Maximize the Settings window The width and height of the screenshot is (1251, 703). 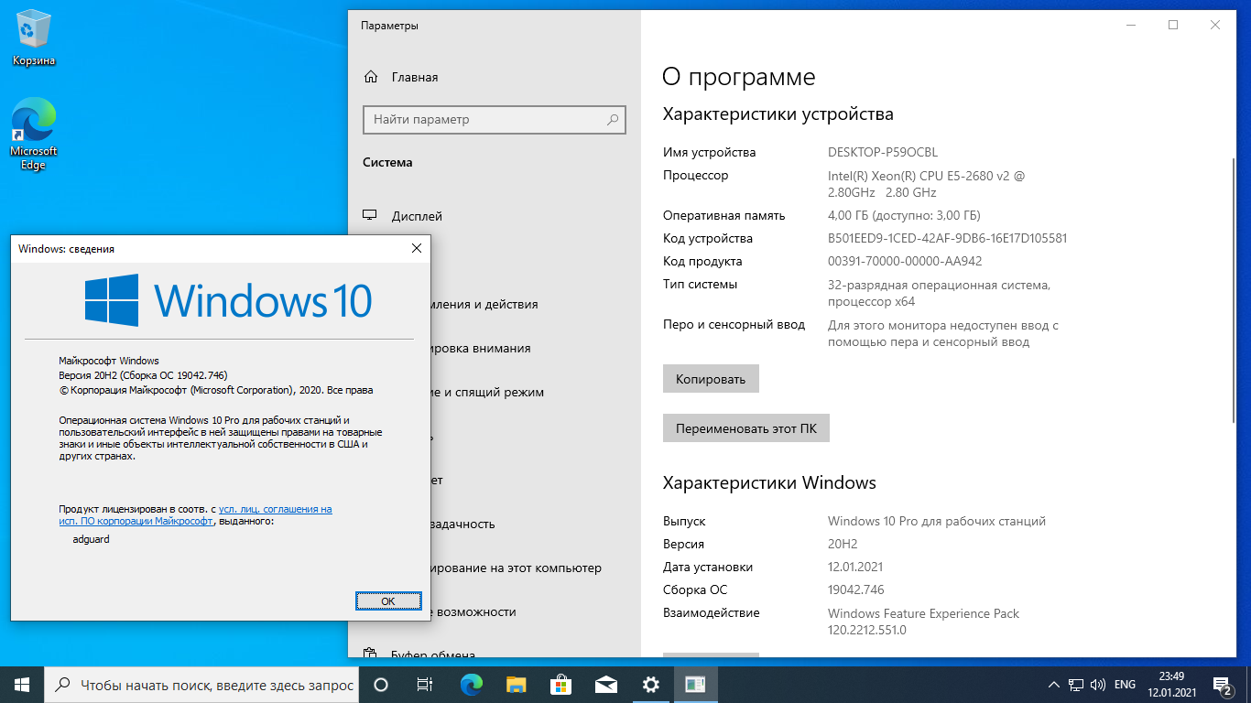(x=1173, y=26)
